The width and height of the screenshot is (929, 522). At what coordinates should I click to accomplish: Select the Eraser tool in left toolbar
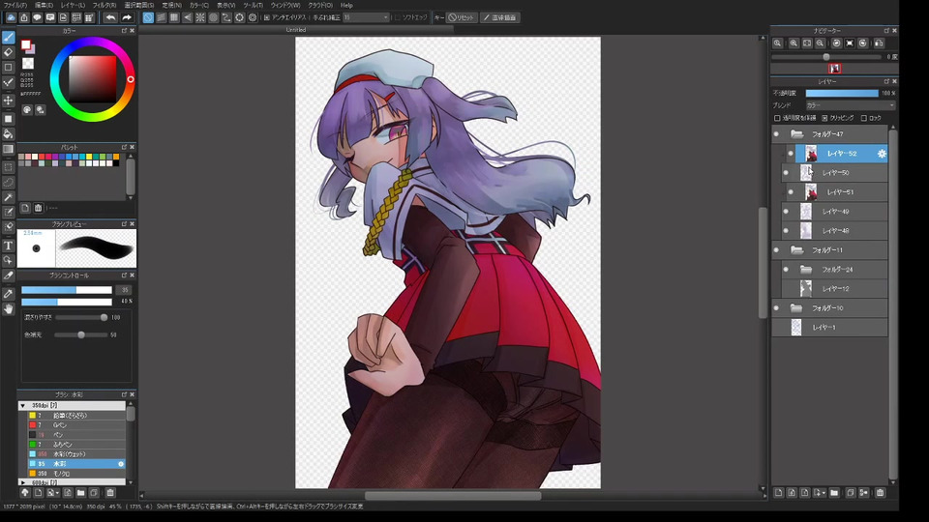[x=9, y=52]
